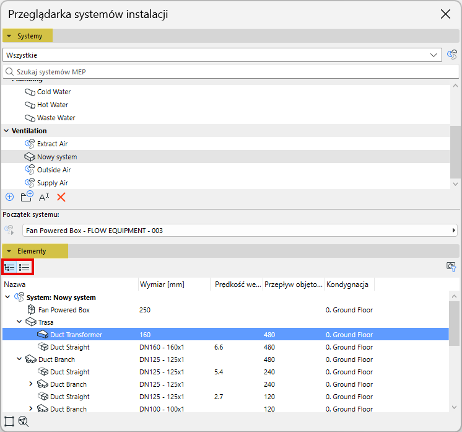Screen dimensions: 462x432
Task: Collapse the Trasa tree node
Action: coord(19,322)
